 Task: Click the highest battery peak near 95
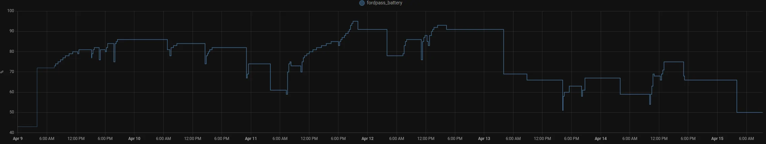click(x=355, y=21)
